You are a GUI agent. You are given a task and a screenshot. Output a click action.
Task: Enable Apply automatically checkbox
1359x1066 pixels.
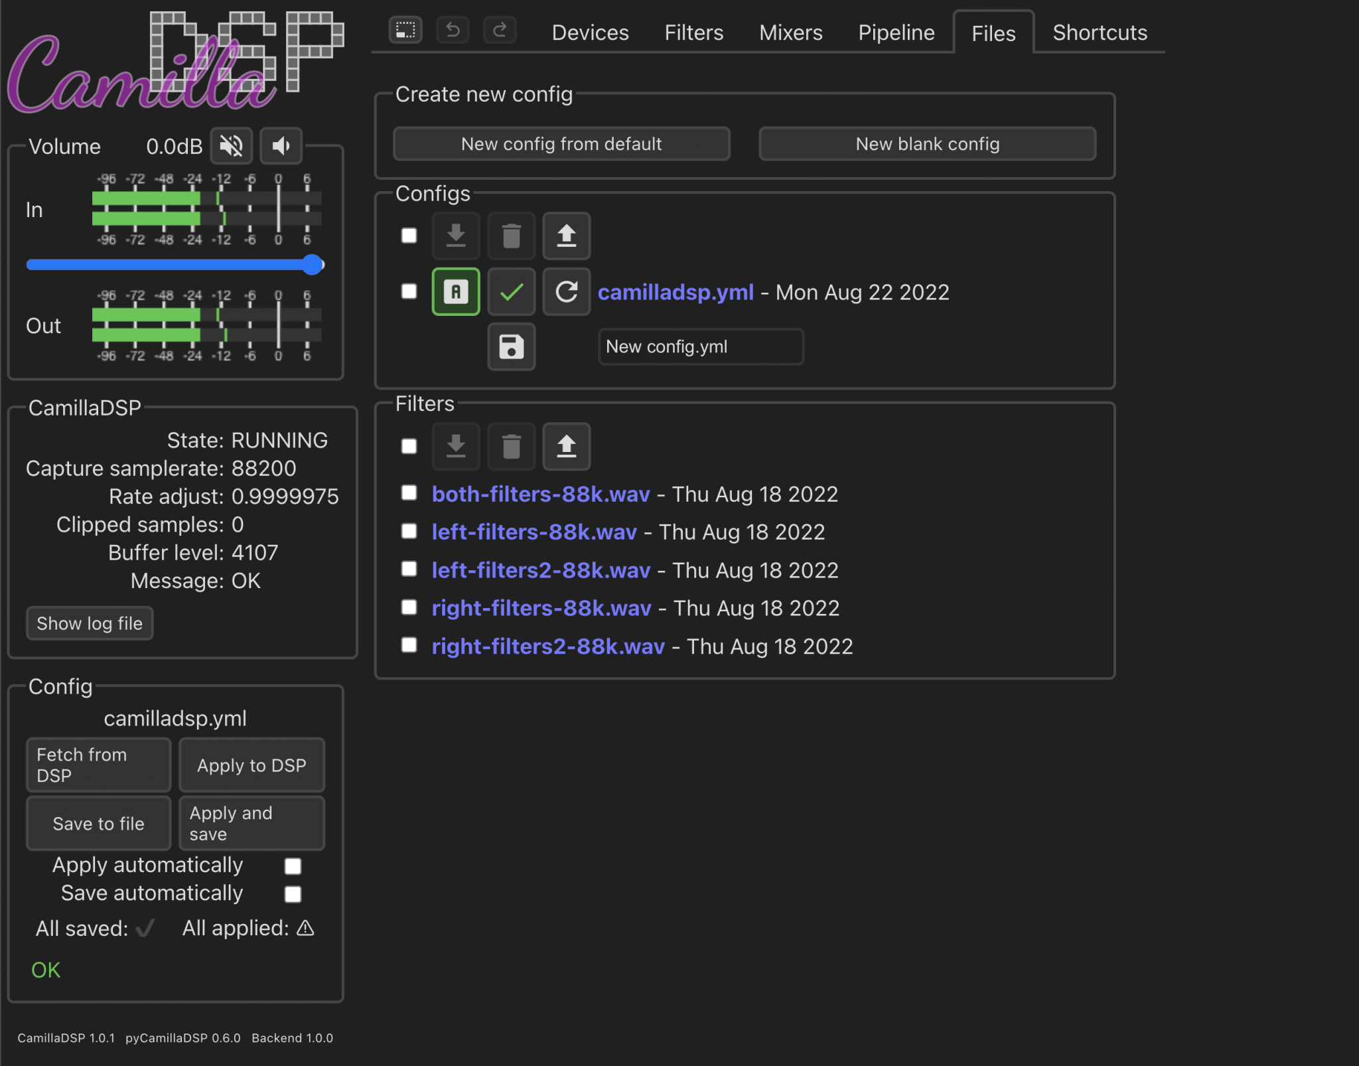coord(293,866)
